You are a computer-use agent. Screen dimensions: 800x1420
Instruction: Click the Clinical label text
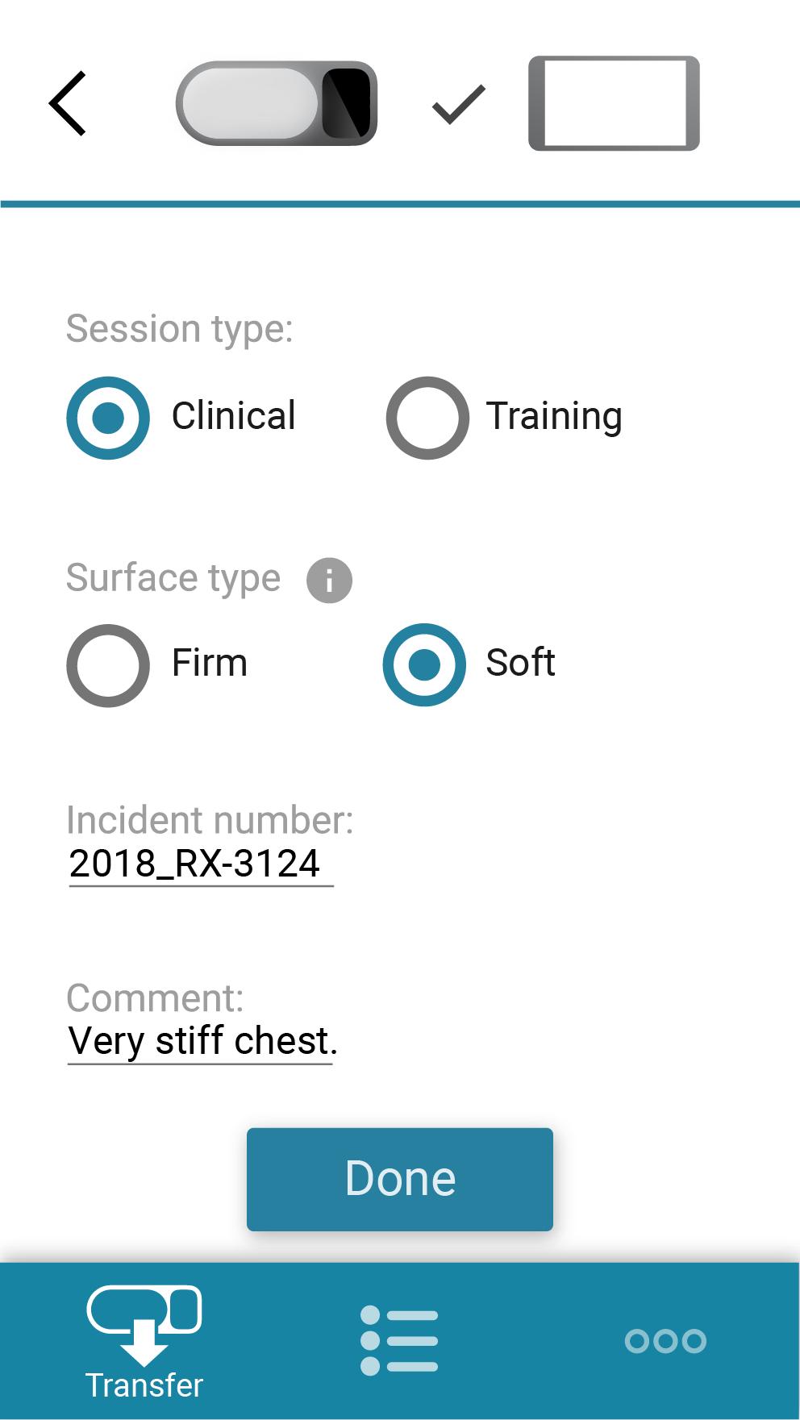pos(234,416)
